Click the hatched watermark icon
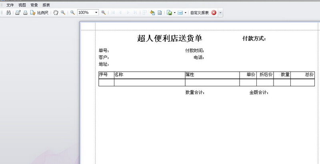This screenshot has width=320, height=164. click(x=160, y=13)
